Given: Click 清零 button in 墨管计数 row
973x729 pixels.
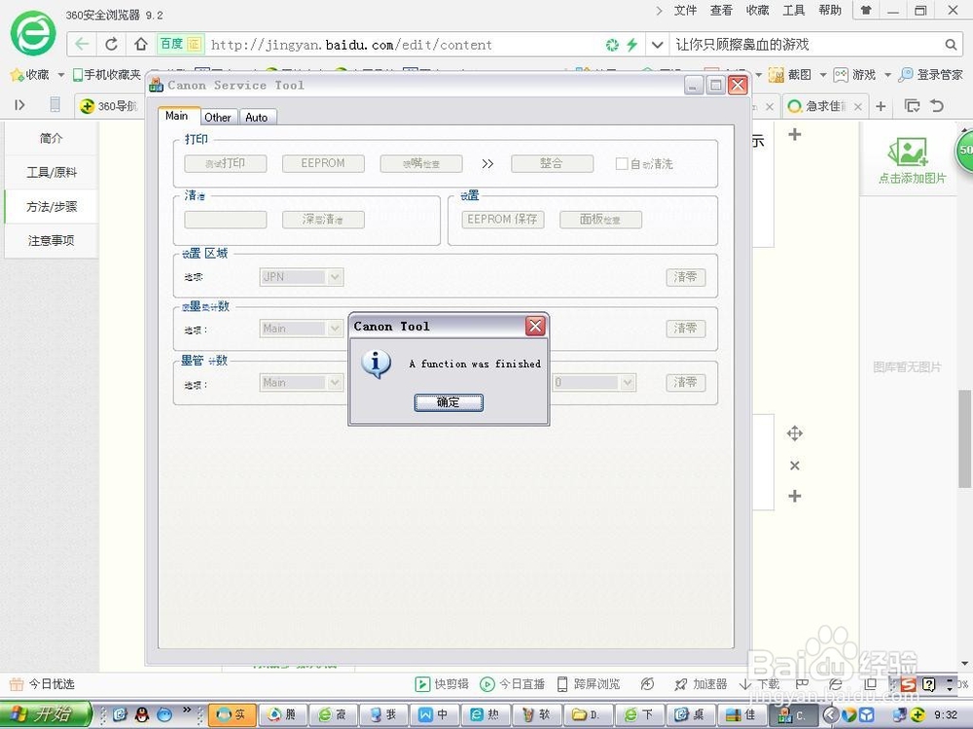Looking at the screenshot, I should point(686,382).
